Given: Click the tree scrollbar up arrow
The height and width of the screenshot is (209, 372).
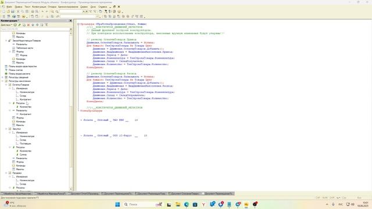Looking at the screenshot, I should tap(71, 34).
